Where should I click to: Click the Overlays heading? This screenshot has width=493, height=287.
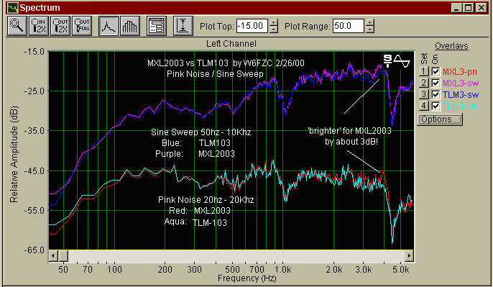coord(451,46)
